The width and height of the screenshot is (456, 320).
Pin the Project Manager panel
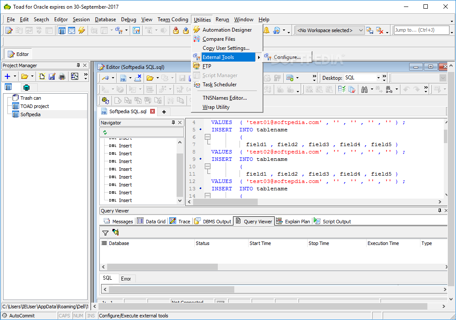78,65
